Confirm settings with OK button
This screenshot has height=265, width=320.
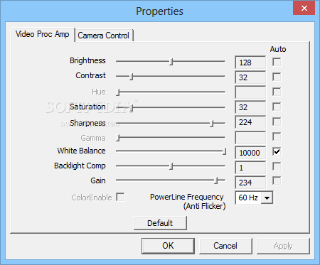(x=168, y=246)
